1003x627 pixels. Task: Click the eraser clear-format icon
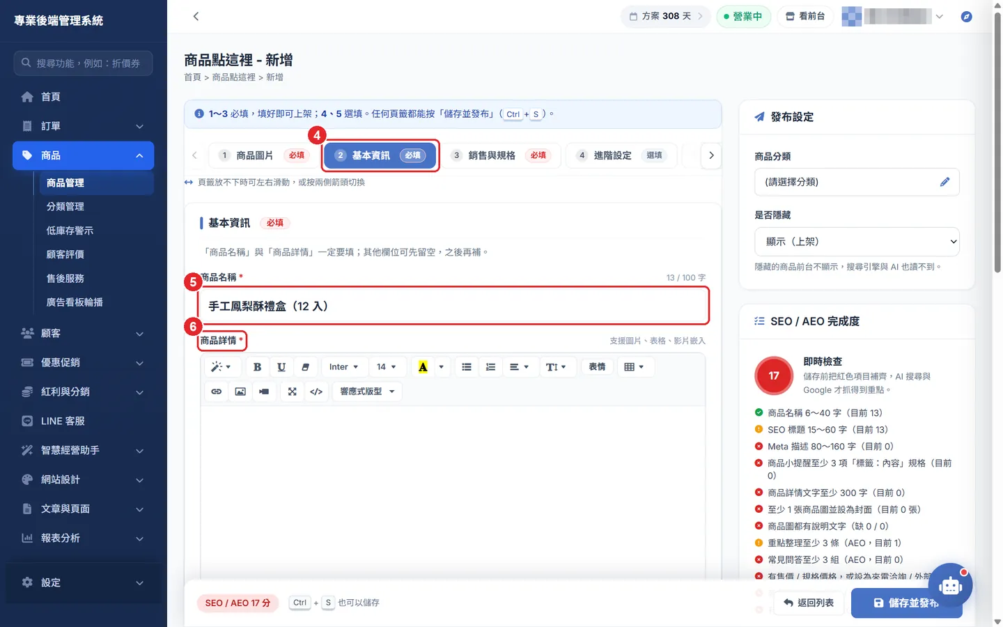click(x=305, y=367)
